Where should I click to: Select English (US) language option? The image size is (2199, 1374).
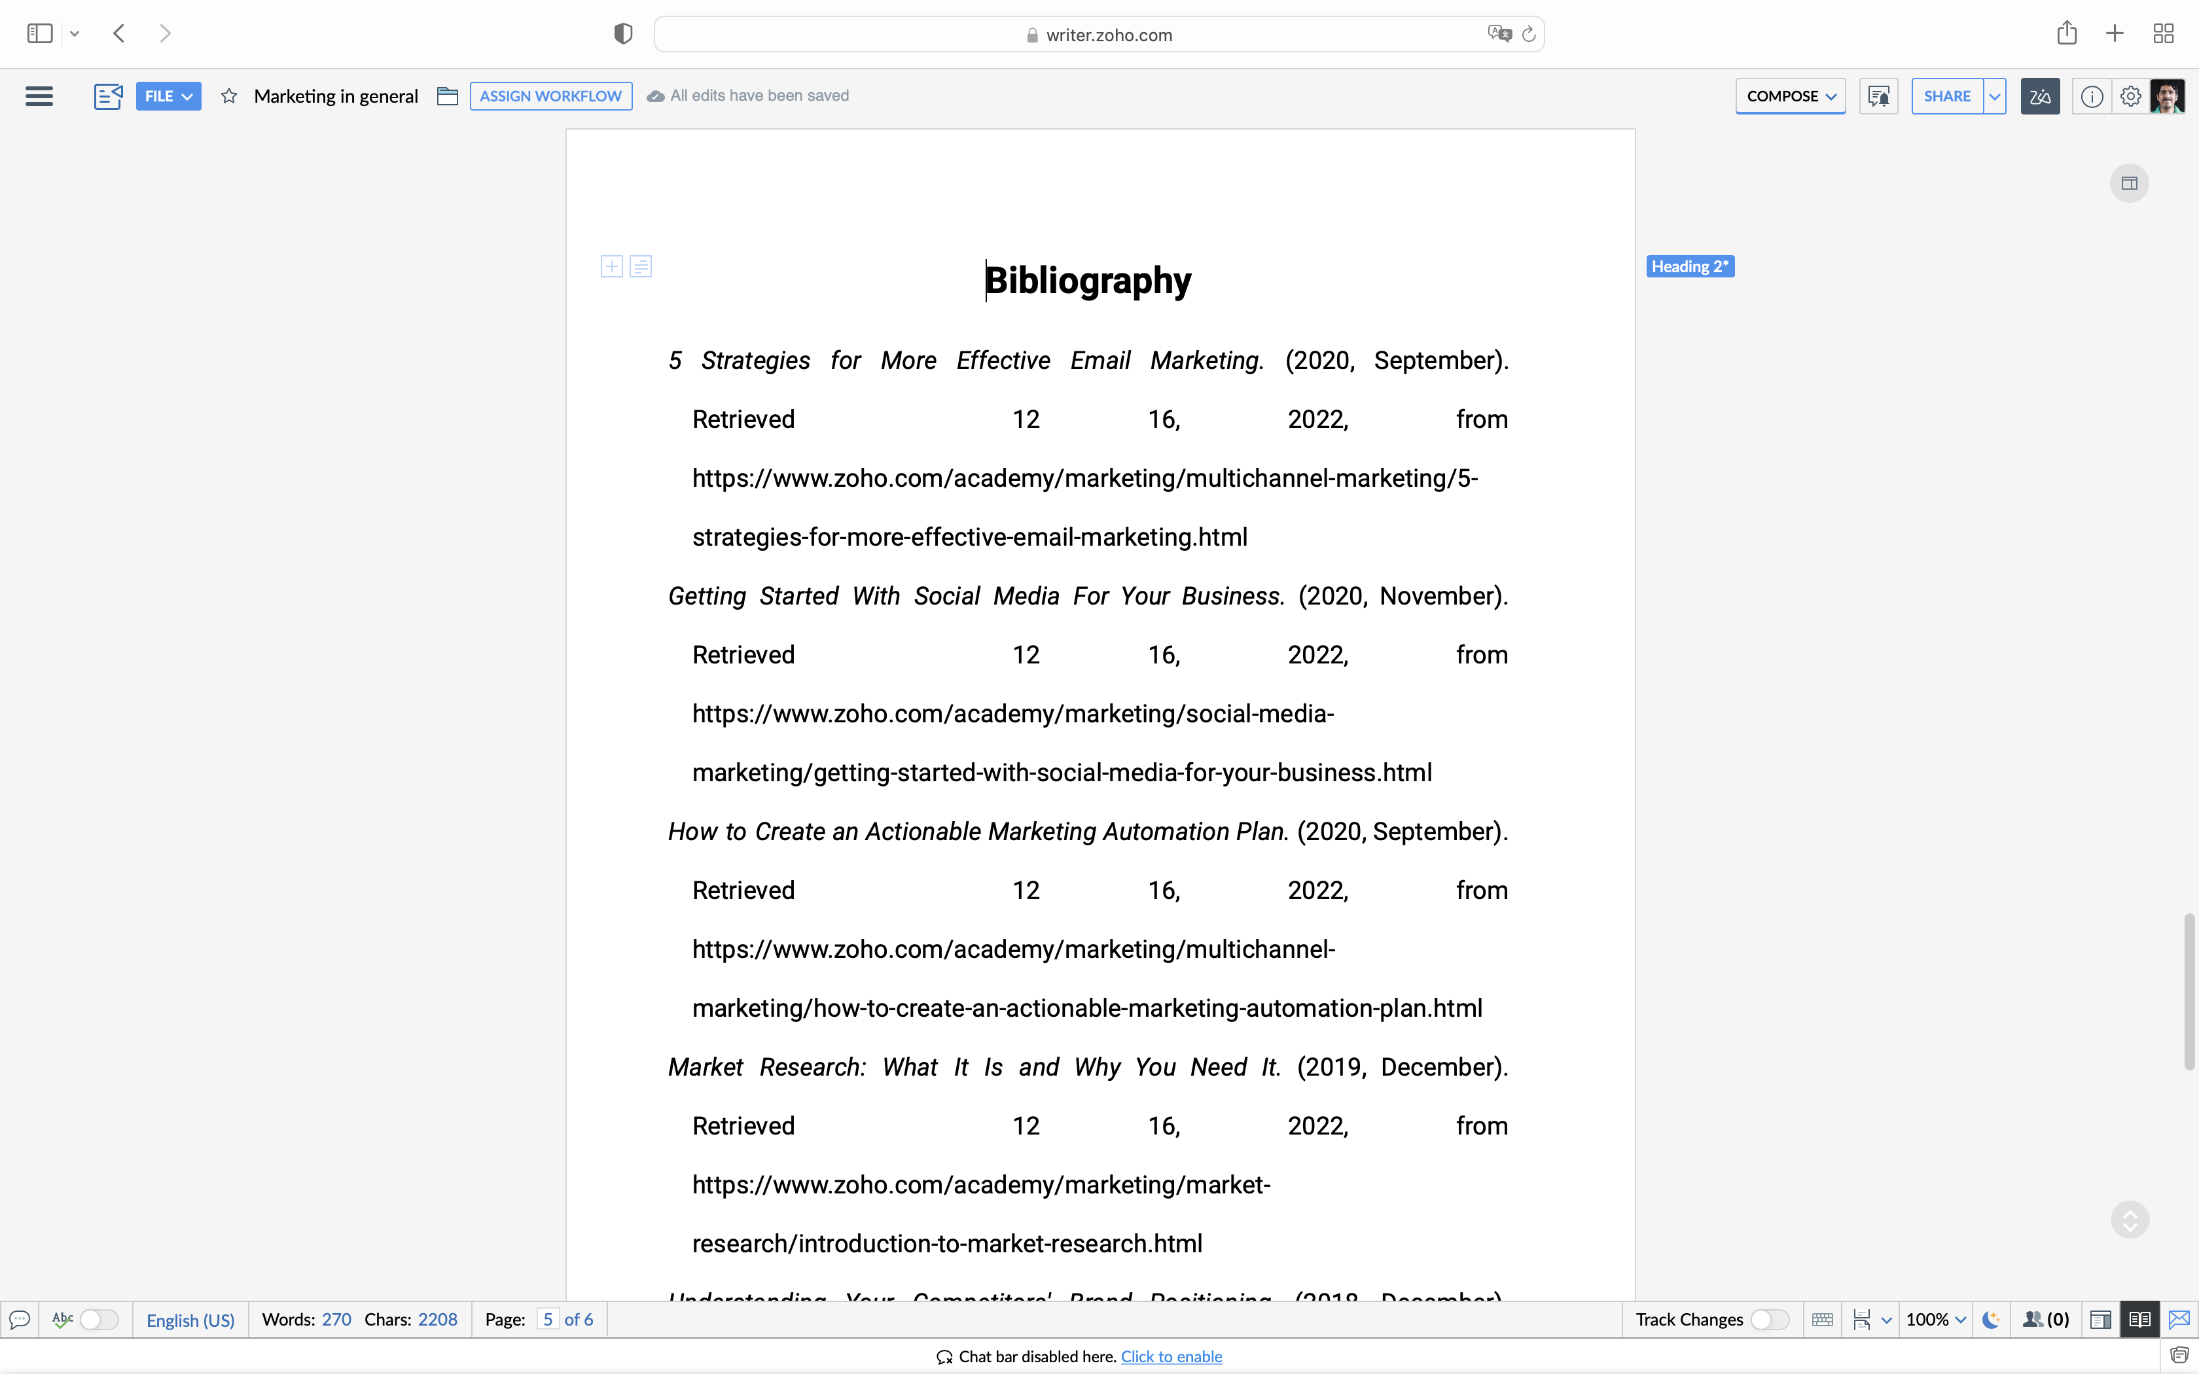click(190, 1320)
